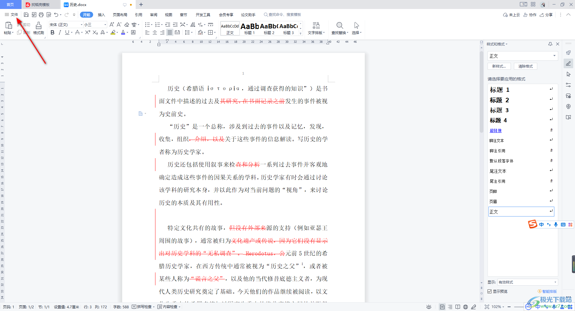Toggle spell check in status bar
This screenshot has width=575, height=311.
(x=143, y=307)
